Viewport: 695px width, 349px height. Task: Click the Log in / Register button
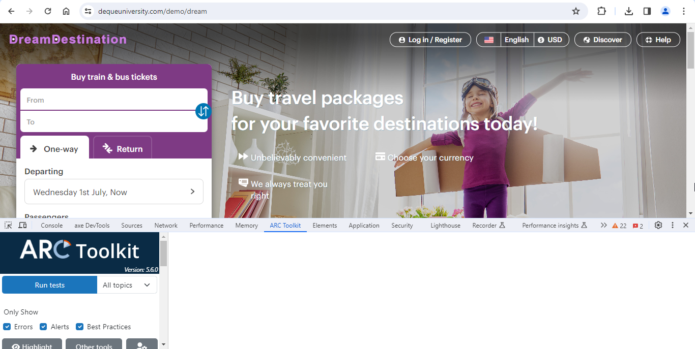tap(430, 40)
